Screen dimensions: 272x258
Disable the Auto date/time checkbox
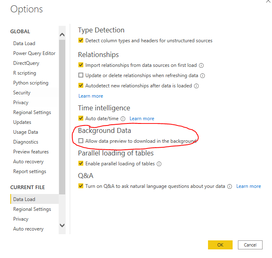[81, 118]
